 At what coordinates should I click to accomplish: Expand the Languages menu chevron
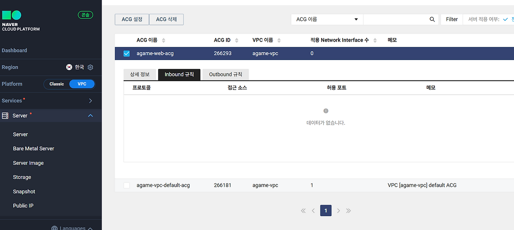pos(90,228)
